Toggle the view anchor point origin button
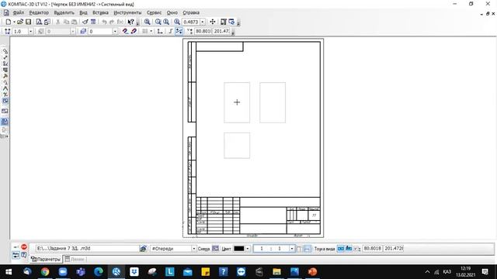This screenshot has height=279, width=497. tap(349, 249)
